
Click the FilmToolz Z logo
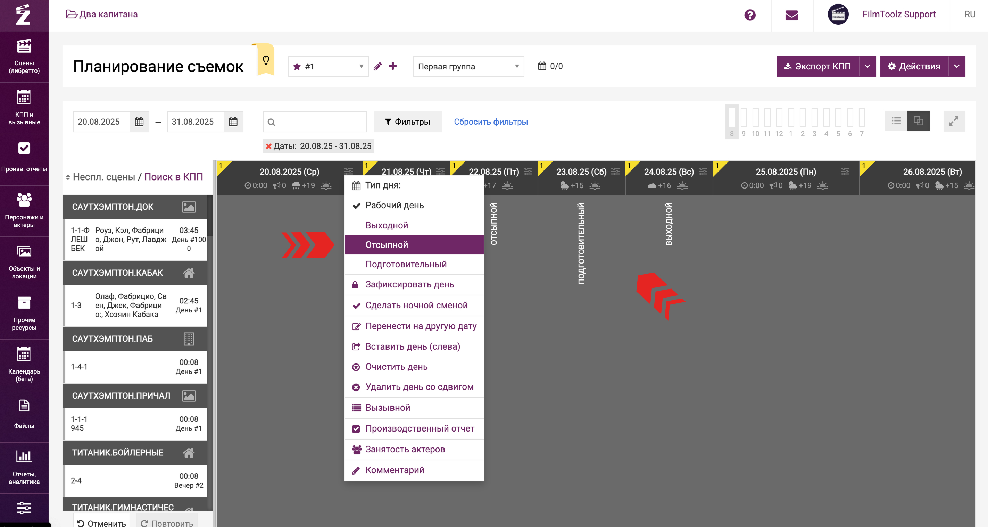pyautogui.click(x=23, y=15)
